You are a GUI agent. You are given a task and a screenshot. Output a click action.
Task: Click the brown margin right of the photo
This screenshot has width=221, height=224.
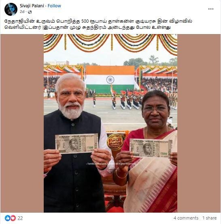199,123
